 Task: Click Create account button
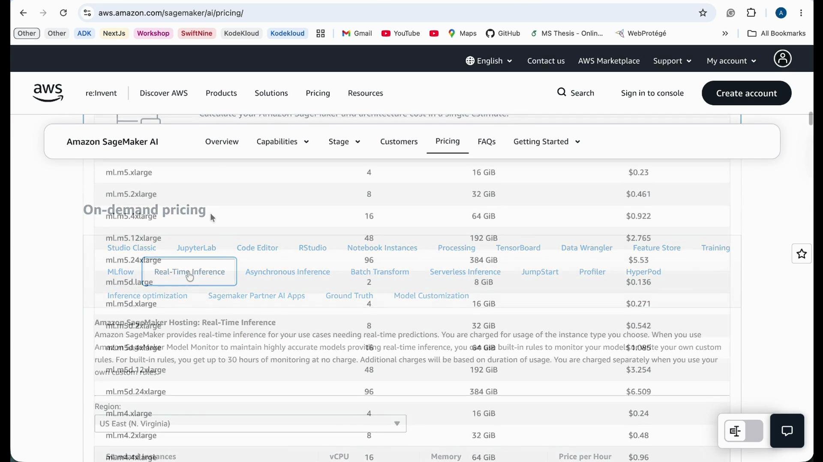click(747, 93)
